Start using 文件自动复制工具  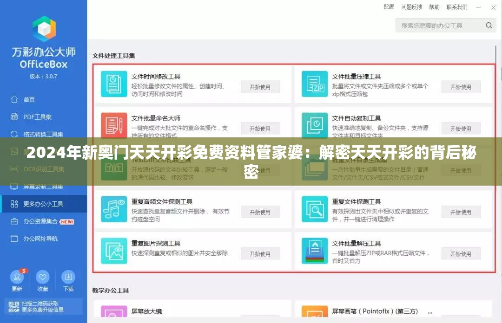click(461, 129)
